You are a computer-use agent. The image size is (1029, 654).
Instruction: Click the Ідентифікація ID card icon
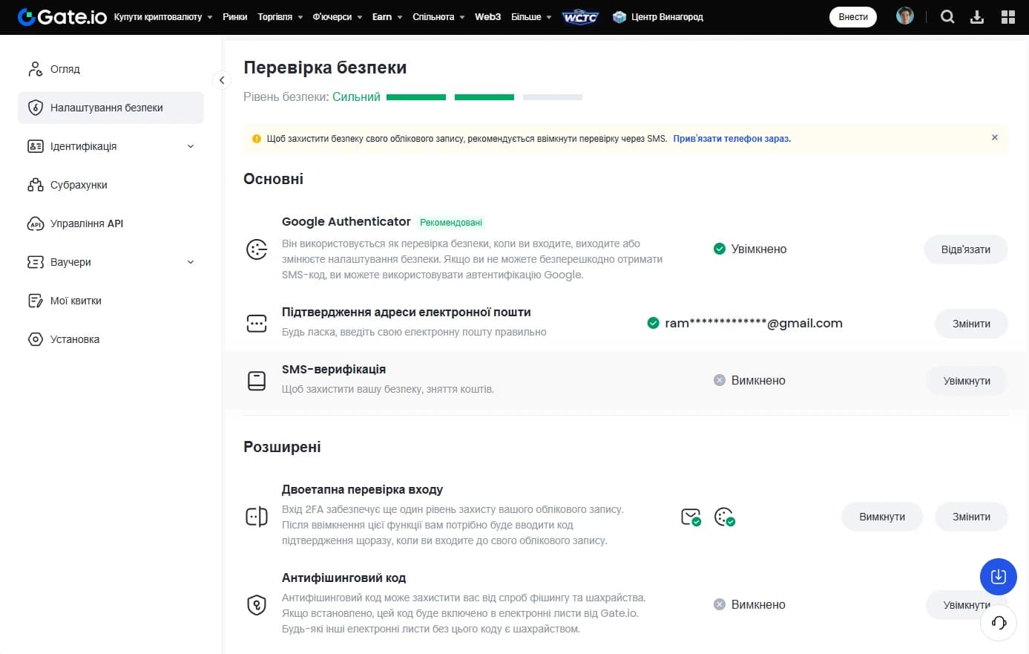(35, 146)
